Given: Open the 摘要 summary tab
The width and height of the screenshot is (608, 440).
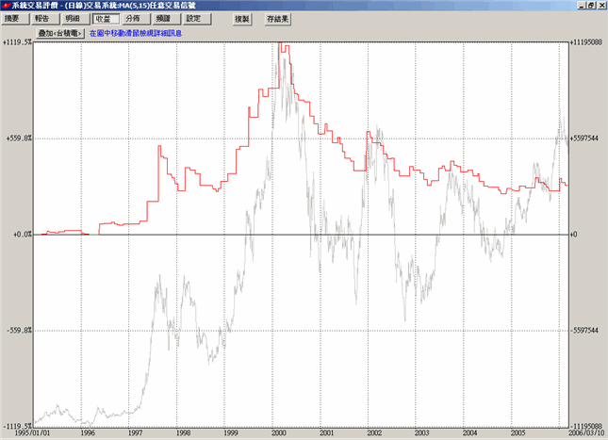Looking at the screenshot, I should 16,18.
